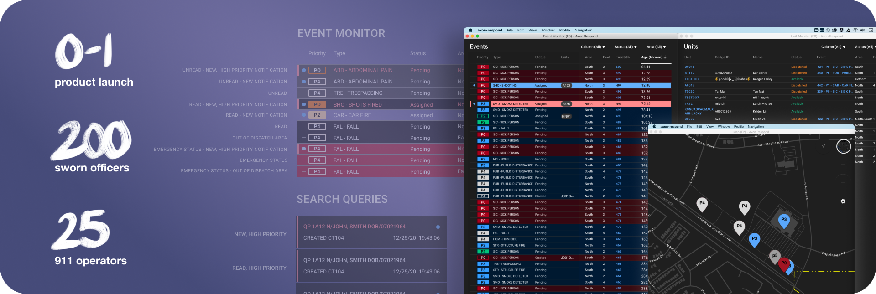Select the blue P3 pin in parking lot
Screen dimensions: 876x294
[x=754, y=239]
